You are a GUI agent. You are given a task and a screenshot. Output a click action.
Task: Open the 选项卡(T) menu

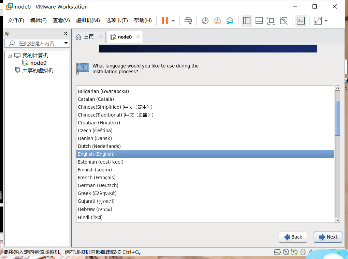click(117, 20)
